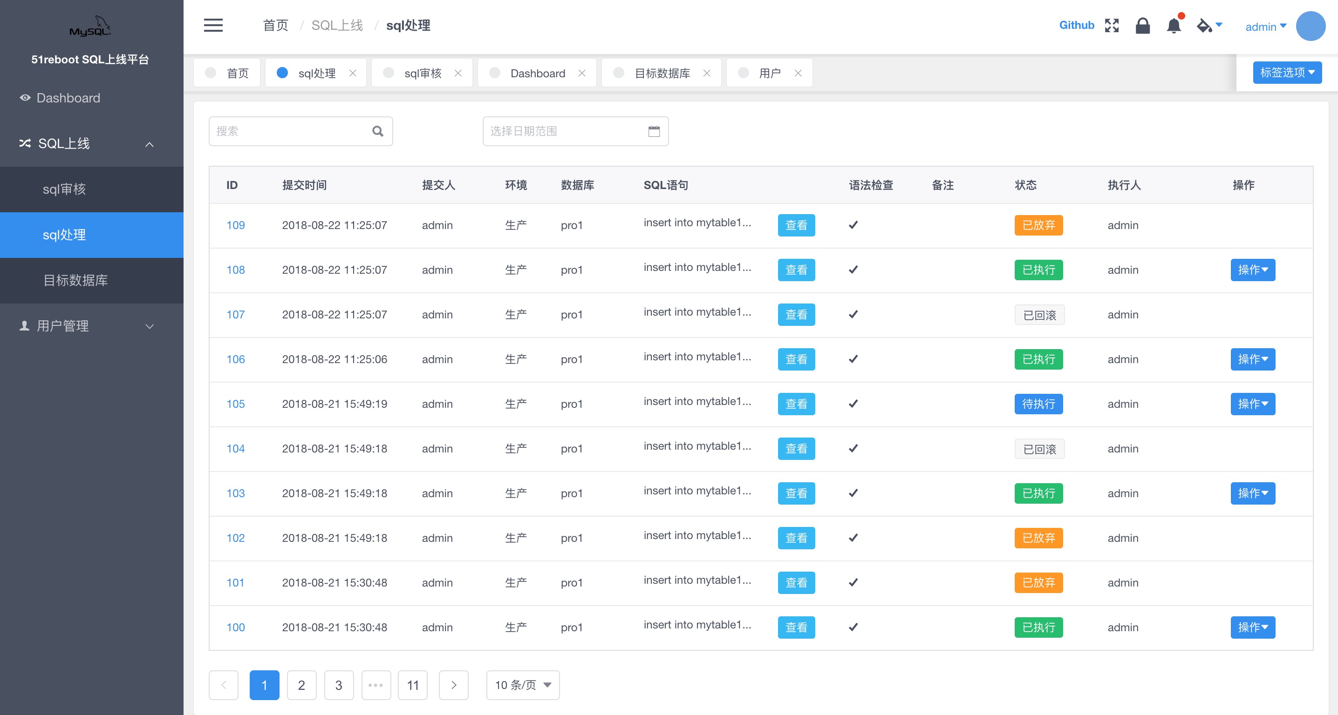Click the 查看 button for row 109
This screenshot has width=1338, height=715.
point(797,224)
